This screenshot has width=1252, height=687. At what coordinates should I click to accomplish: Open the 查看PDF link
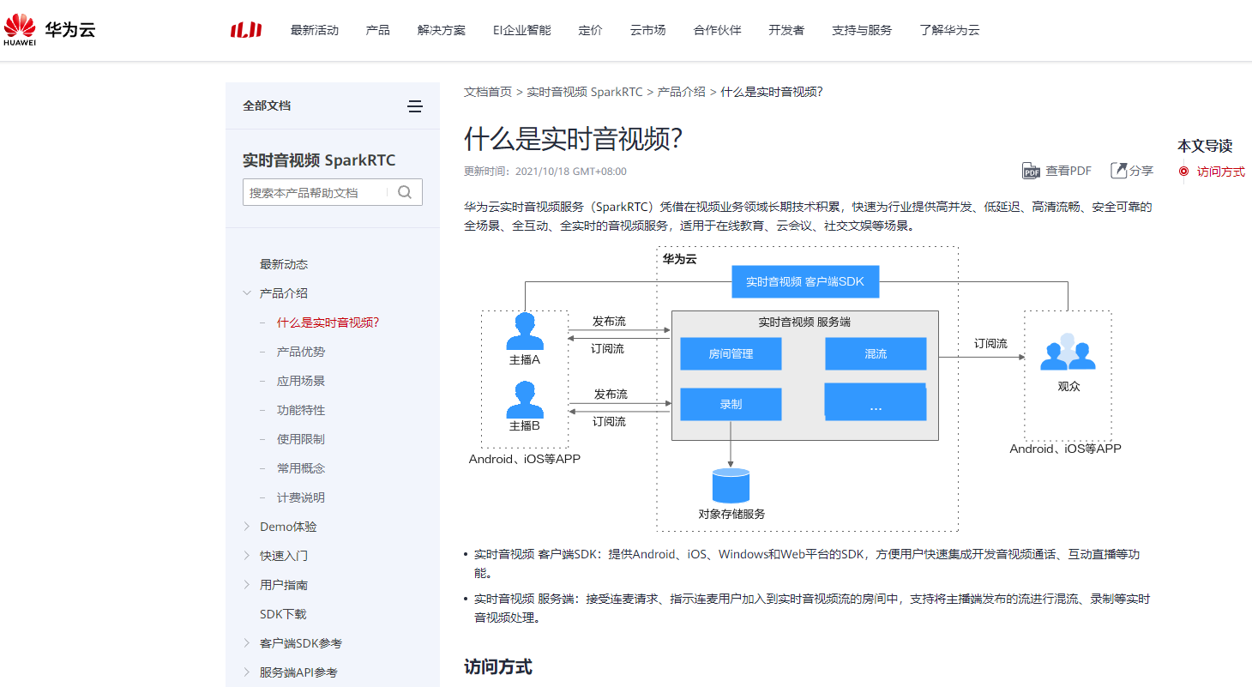tap(1068, 171)
